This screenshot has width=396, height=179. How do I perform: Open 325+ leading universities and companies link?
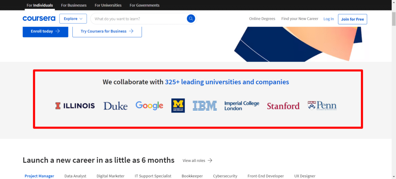227,82
